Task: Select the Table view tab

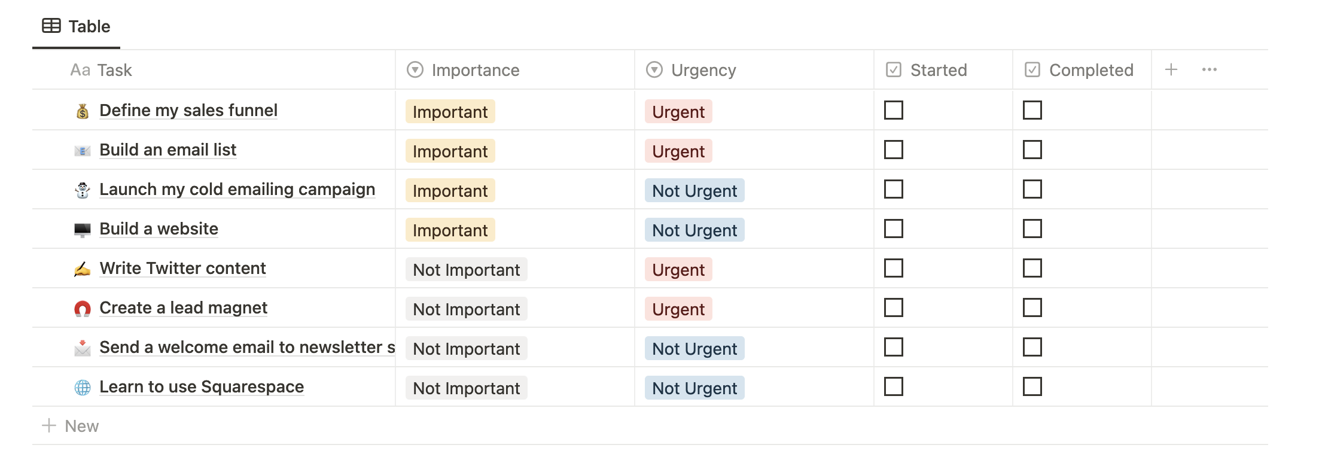Action: [x=77, y=26]
